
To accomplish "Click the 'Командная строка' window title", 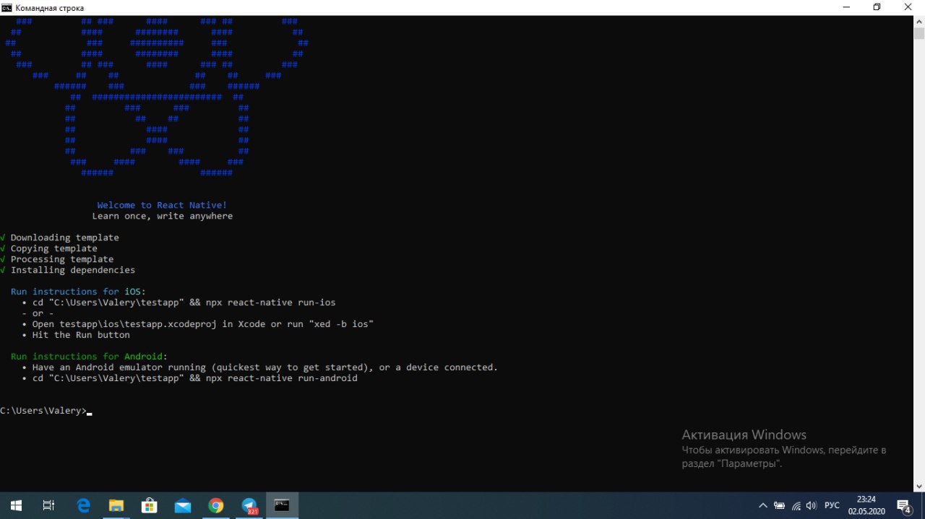I will [x=50, y=8].
